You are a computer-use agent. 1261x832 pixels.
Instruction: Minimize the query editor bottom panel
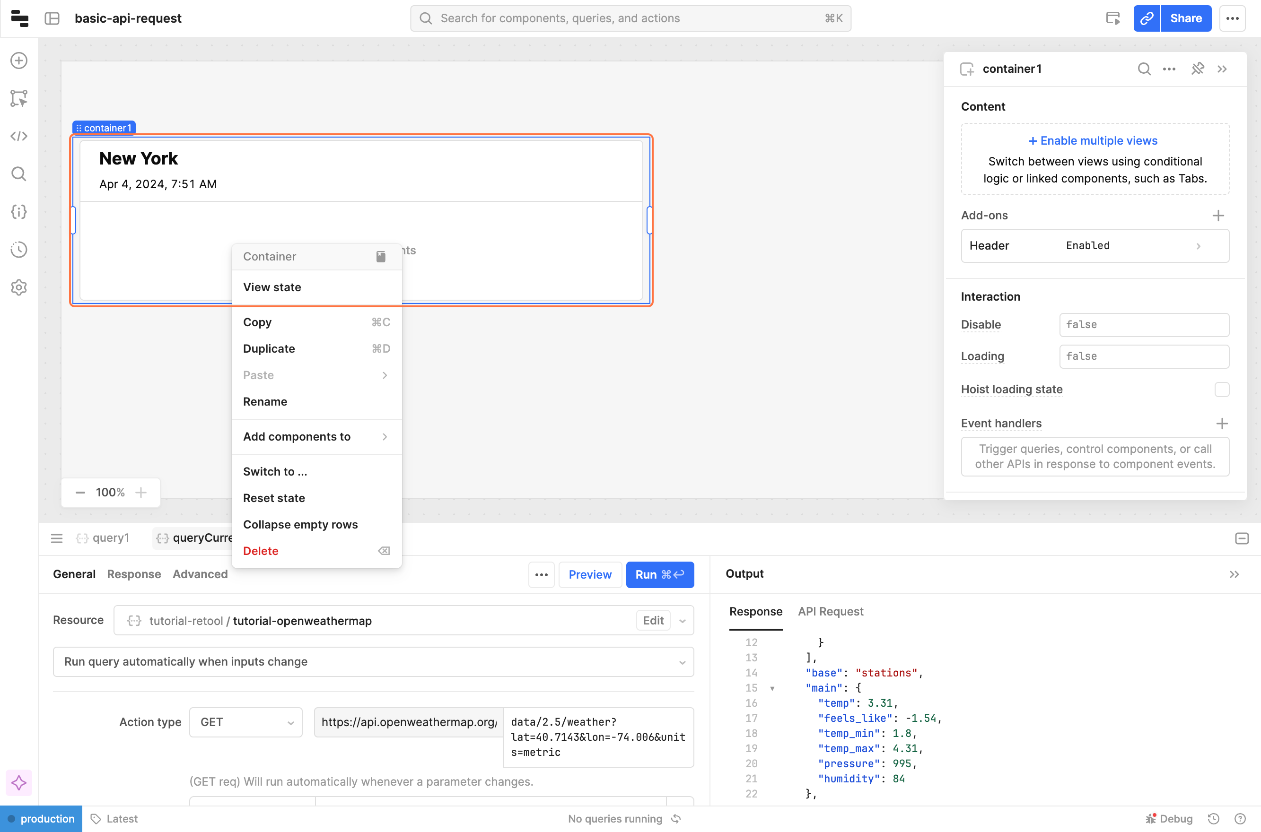click(x=1241, y=538)
